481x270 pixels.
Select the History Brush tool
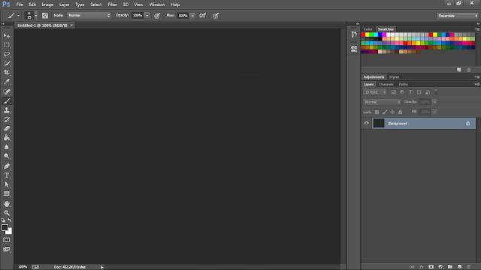(7, 119)
